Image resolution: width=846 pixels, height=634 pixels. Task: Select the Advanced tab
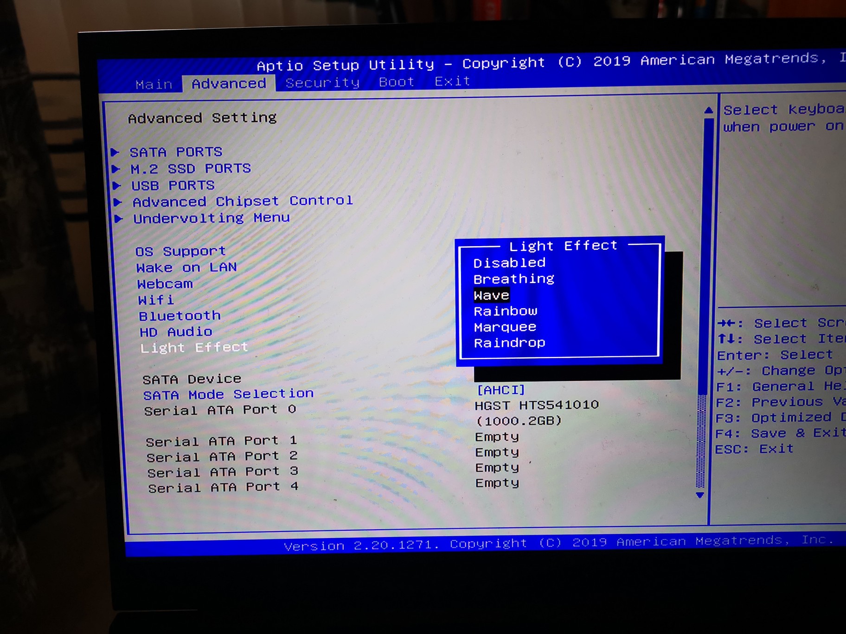pyautogui.click(x=229, y=83)
